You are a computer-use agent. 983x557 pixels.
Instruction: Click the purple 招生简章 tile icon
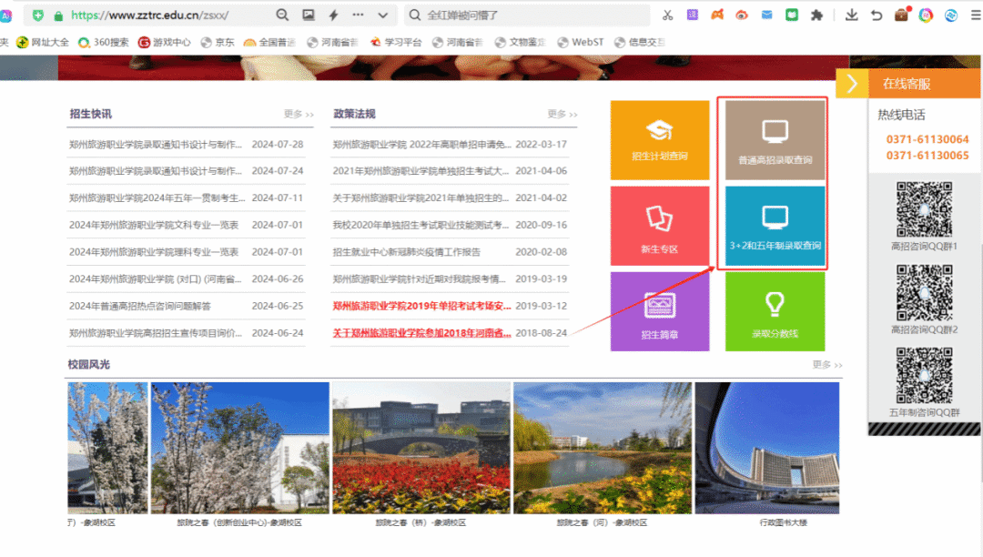coord(660,310)
